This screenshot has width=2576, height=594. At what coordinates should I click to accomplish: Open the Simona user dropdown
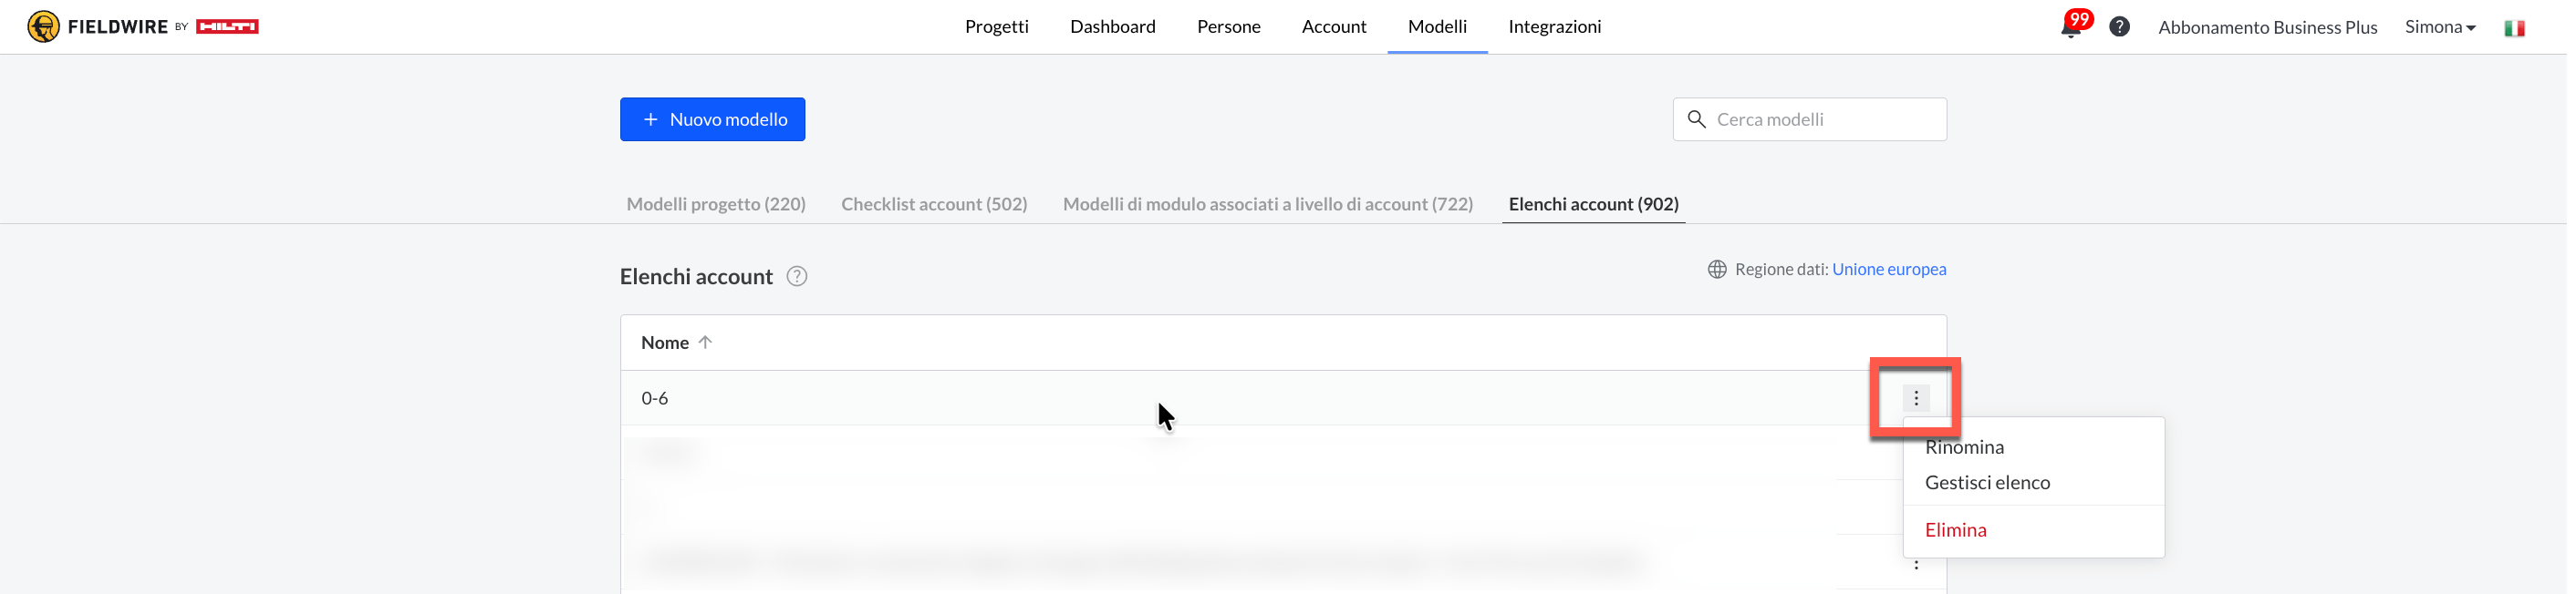(2440, 27)
